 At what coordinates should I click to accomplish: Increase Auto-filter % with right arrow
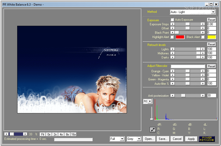(203, 83)
